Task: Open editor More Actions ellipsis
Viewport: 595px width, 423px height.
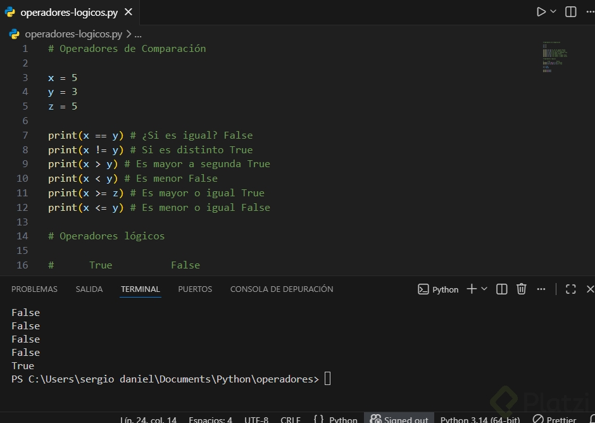Action: (590, 12)
